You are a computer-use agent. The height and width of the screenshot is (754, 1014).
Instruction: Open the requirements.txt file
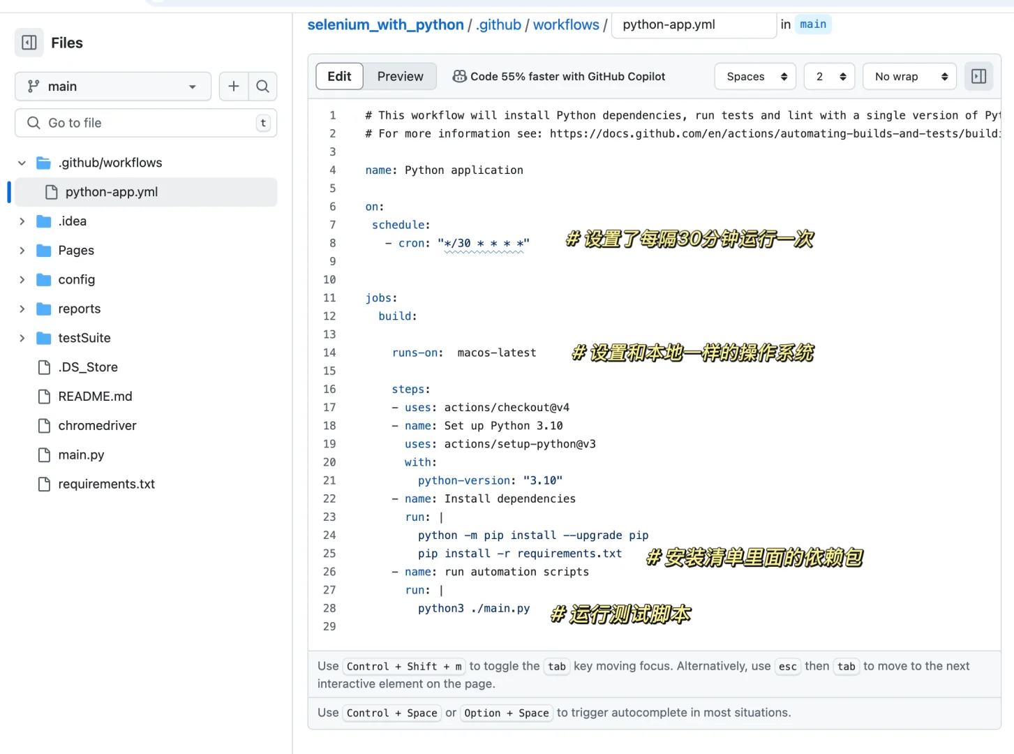146,485
